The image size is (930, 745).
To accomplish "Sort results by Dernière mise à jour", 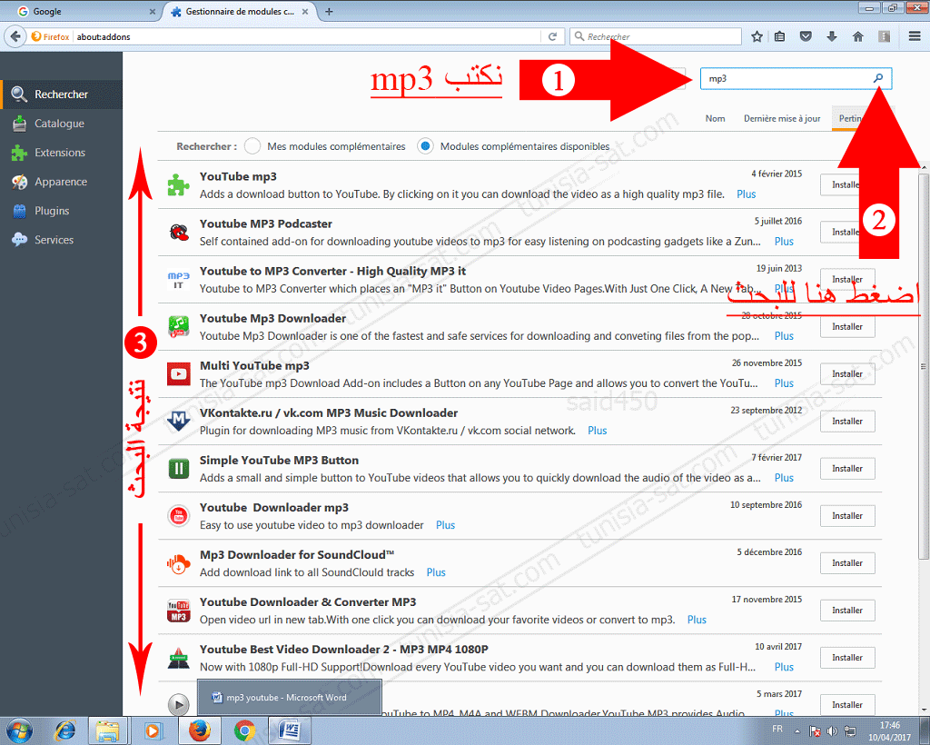I will (782, 119).
